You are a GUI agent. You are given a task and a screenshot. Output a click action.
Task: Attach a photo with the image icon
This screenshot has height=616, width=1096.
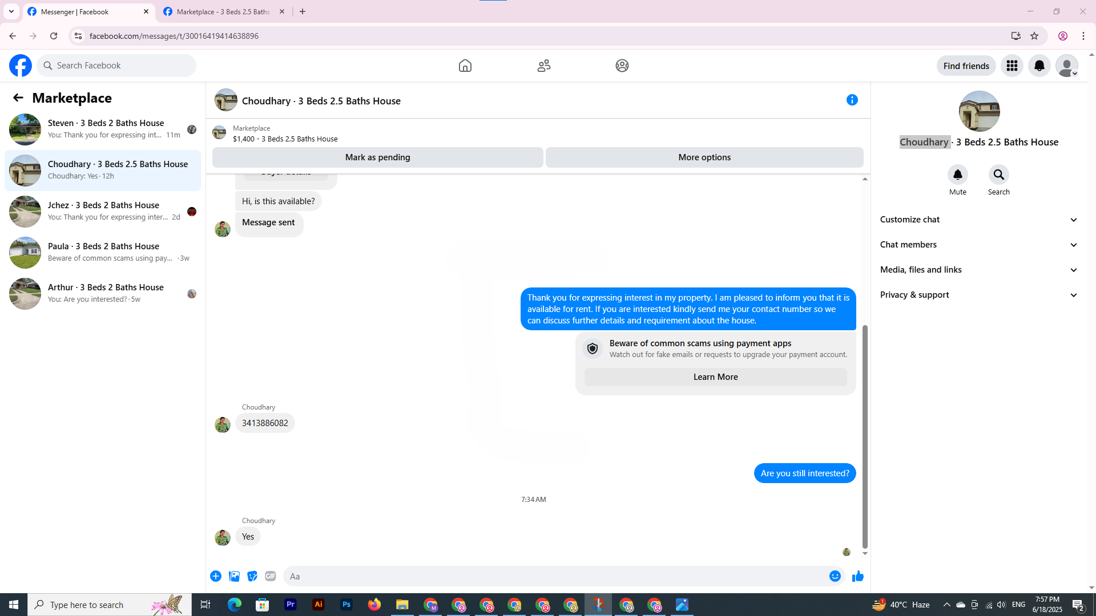pos(234,576)
